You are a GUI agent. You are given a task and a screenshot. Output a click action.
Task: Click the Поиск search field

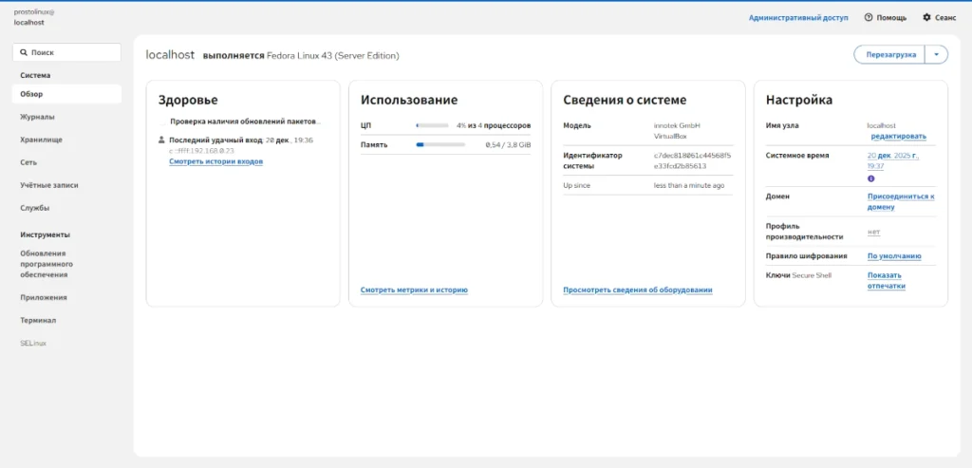click(x=66, y=53)
